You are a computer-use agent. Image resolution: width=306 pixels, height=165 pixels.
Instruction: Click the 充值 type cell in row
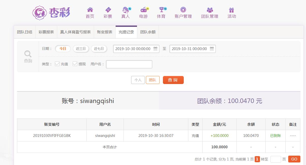195,136
